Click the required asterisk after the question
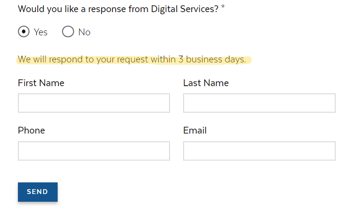The image size is (357, 209). pyautogui.click(x=223, y=8)
